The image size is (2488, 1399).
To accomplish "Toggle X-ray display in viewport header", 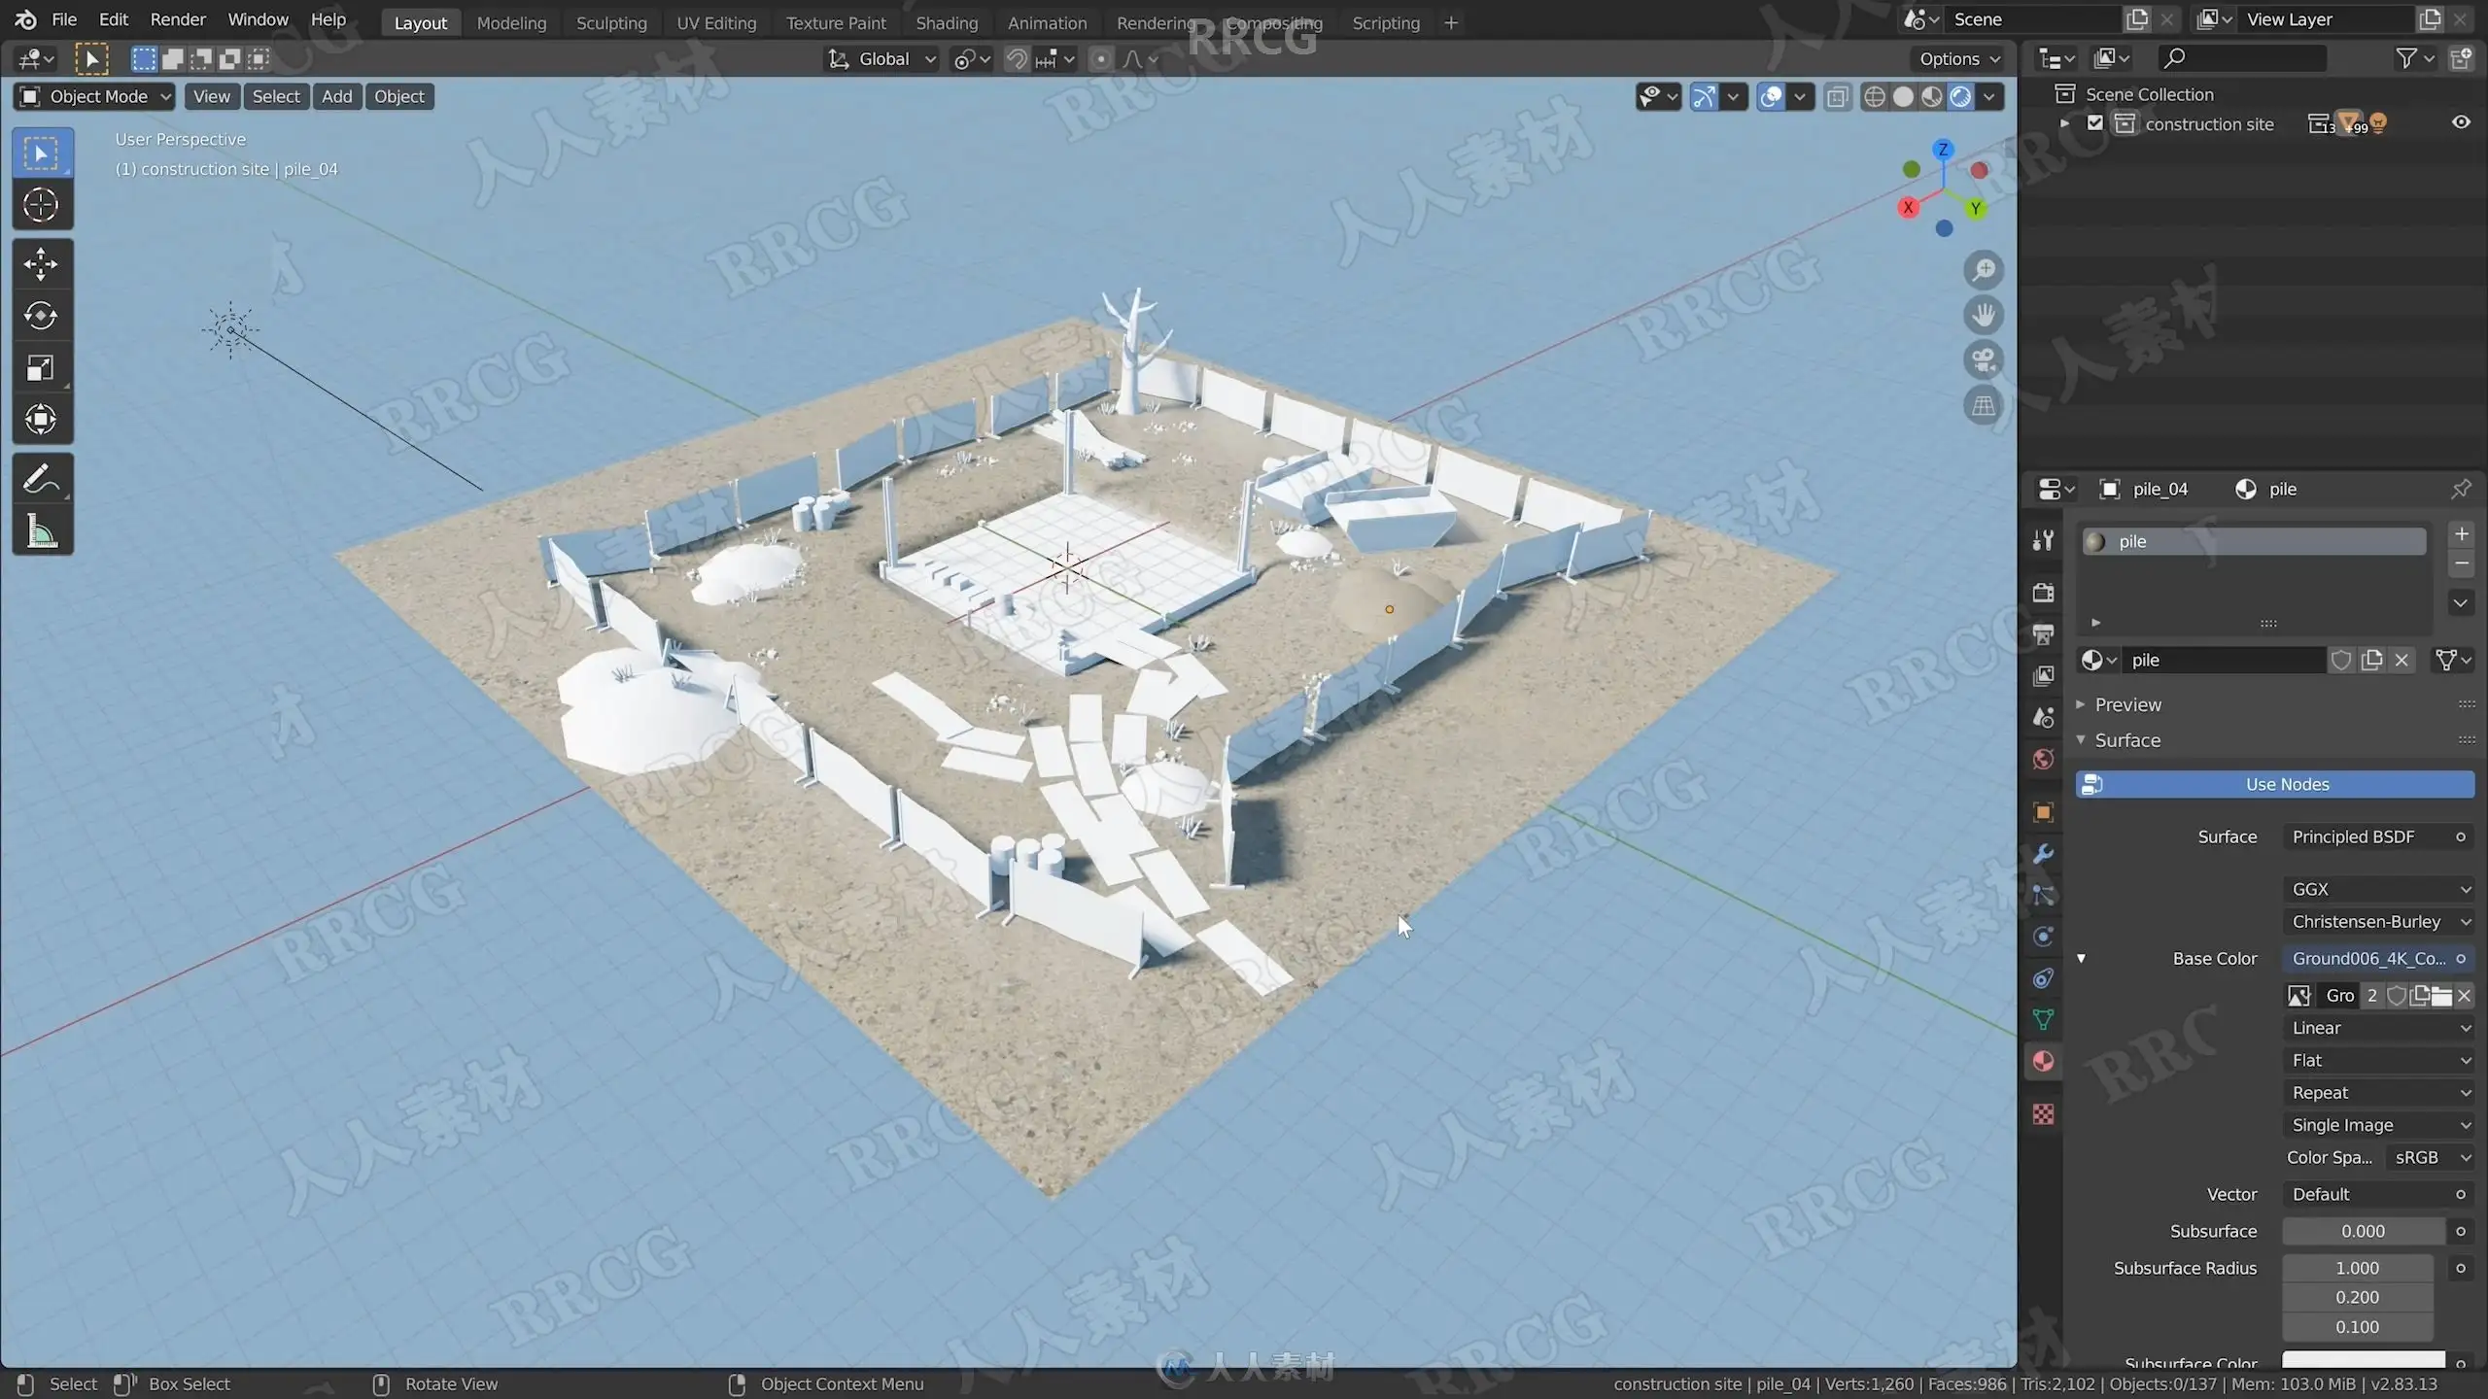I will (1837, 96).
